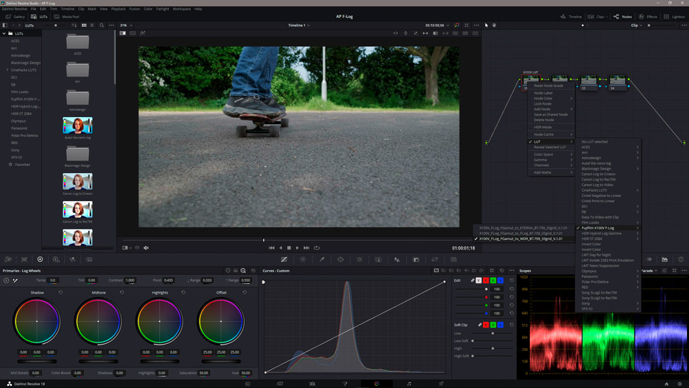Expand the Fujifilm X100V F-Log submenu
This screenshot has width=689, height=388.
608,228
